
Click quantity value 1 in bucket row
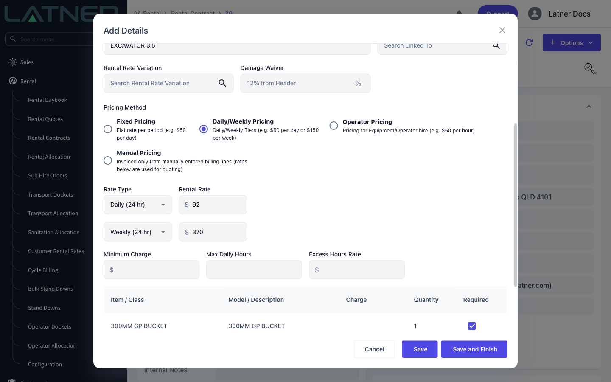pyautogui.click(x=415, y=326)
